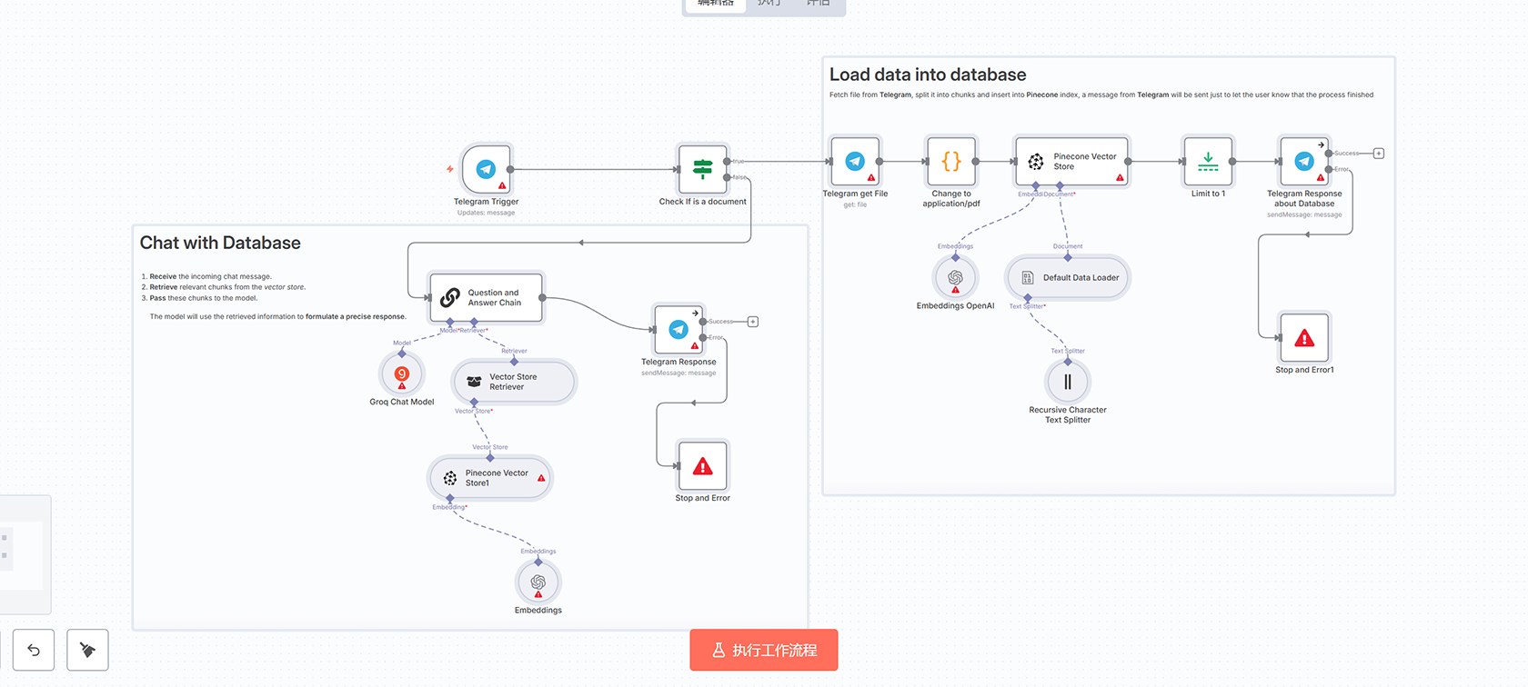Viewport: 1528px width, 687px height.
Task: Click the Check If is a document node
Action: (x=702, y=169)
